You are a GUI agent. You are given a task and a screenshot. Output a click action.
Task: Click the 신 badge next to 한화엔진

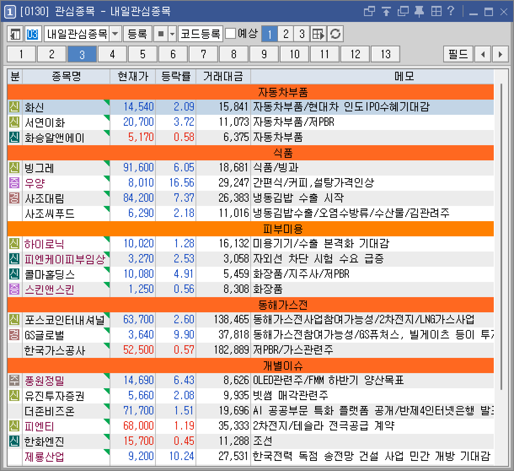pos(14,441)
